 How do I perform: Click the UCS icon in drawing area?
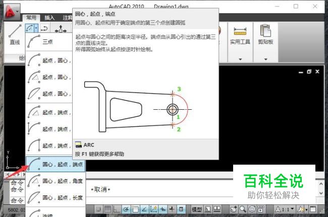pos(12,160)
